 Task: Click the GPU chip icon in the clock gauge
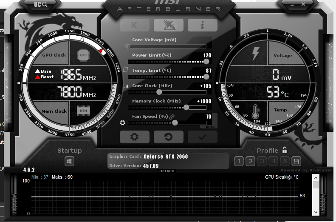point(83,55)
